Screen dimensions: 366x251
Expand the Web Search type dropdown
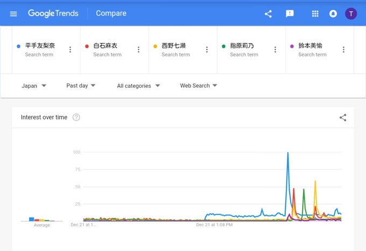(199, 86)
